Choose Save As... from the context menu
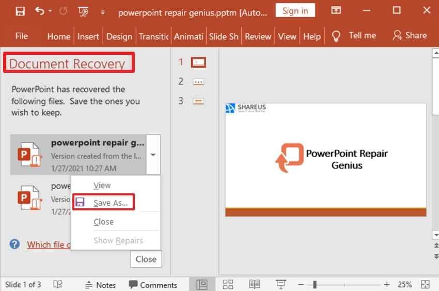 click(111, 203)
